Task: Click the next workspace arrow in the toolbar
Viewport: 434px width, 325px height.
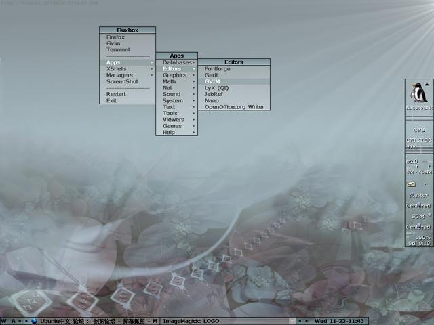Action: 26,321
